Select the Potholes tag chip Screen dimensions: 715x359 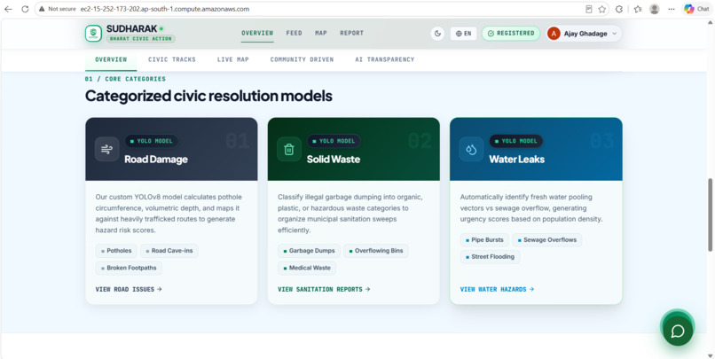[x=116, y=251]
